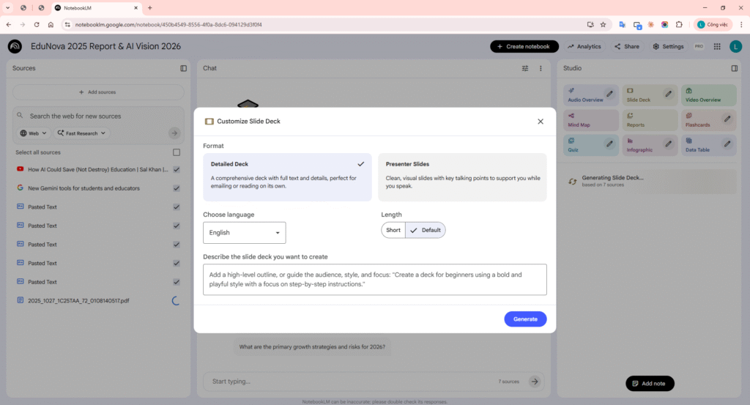The image size is (750, 405).
Task: Select the Short length option
Action: coord(393,230)
